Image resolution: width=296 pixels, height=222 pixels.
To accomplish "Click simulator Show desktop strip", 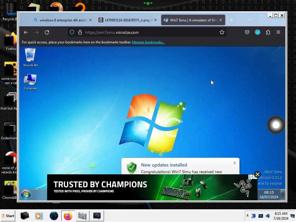I will point(283,195).
